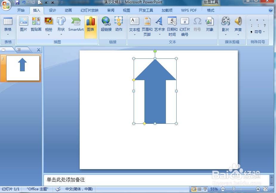Expand the WordArt (艺术字) dropdown arrow
This screenshot has height=193, width=276.
tap(160, 35)
